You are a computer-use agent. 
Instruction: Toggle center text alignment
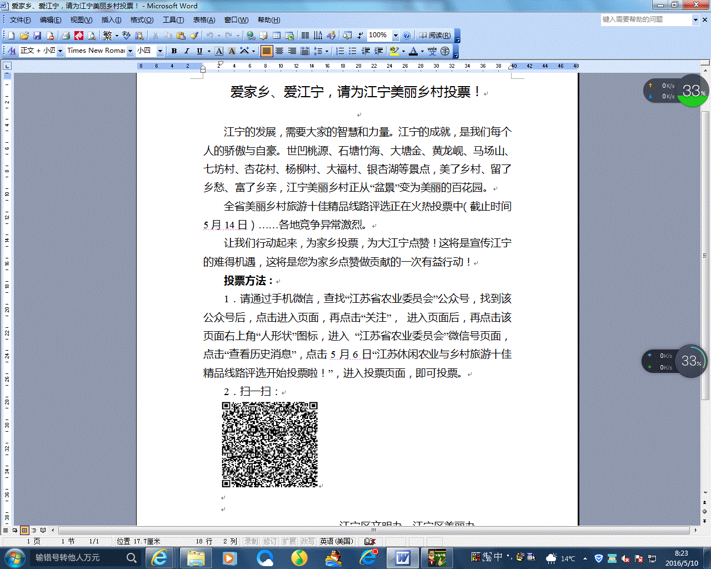[x=279, y=51]
